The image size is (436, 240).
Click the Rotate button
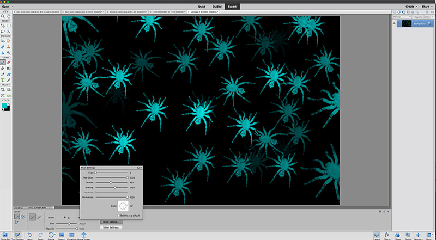[51, 236]
